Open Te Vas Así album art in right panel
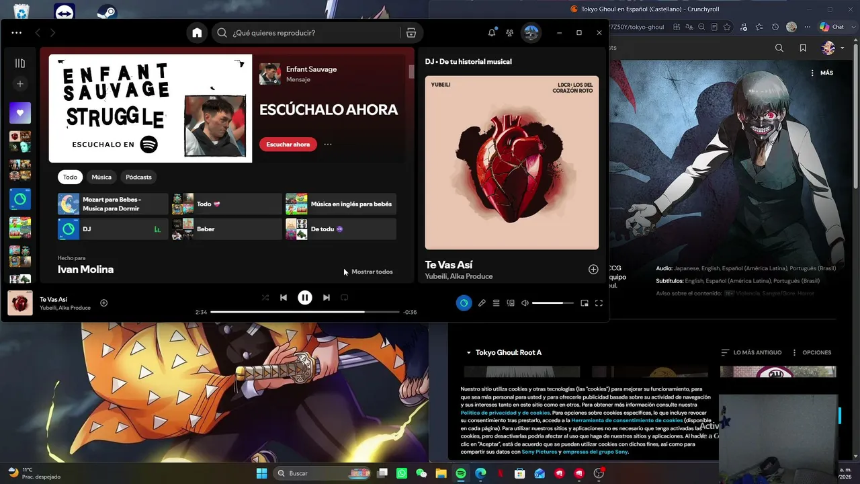The height and width of the screenshot is (484, 860). (x=512, y=163)
